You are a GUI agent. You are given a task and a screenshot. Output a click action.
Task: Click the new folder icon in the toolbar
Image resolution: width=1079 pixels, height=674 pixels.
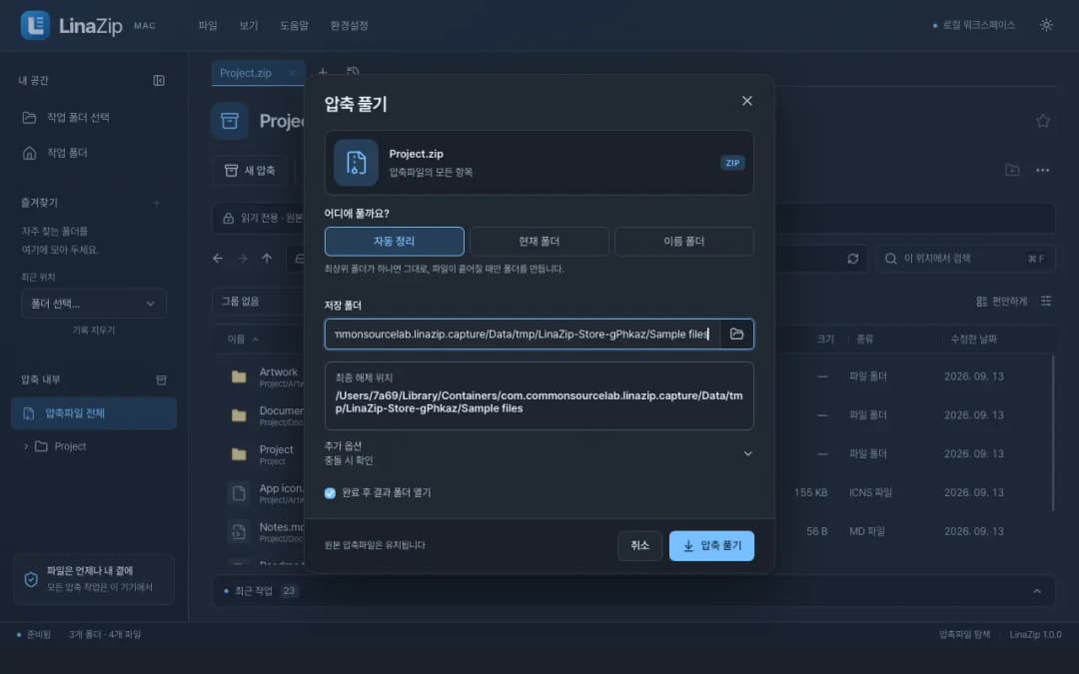point(1011,170)
